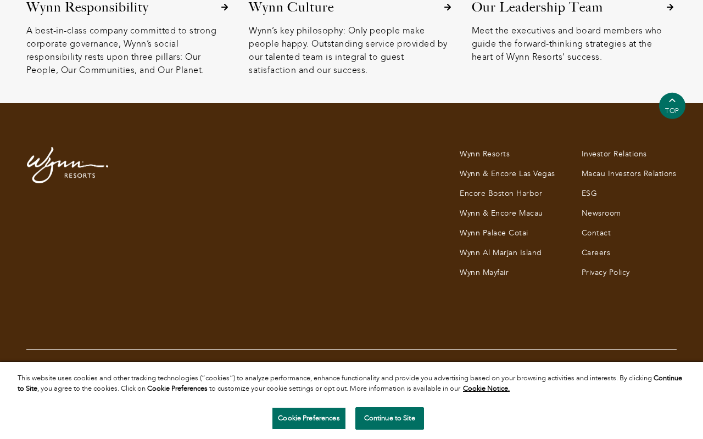Open Our Leadership Team heading
The height and width of the screenshot is (439, 703).
(537, 7)
